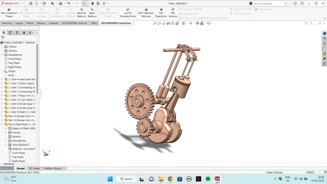Click the Zoom to Area icon
The image size is (327, 184).
[x=159, y=24]
